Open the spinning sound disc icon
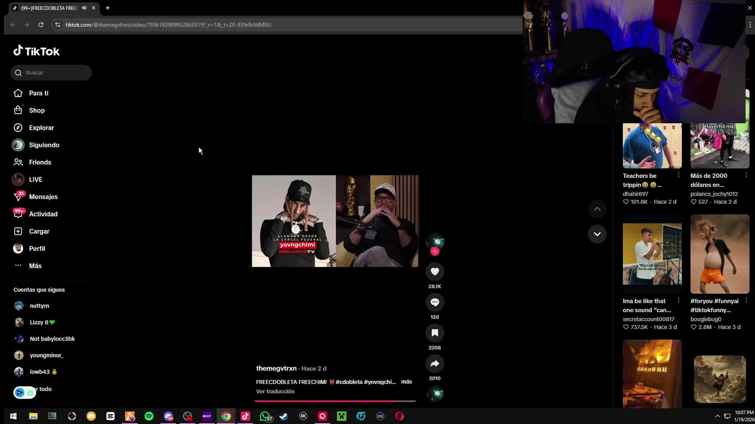 click(435, 394)
